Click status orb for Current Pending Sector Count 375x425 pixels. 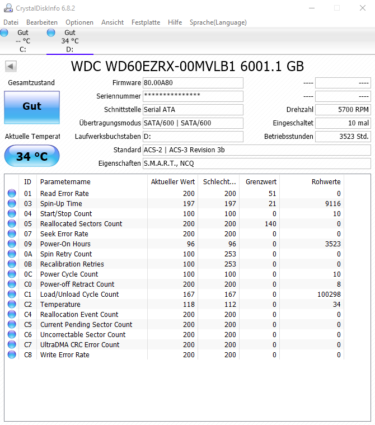[x=12, y=324]
